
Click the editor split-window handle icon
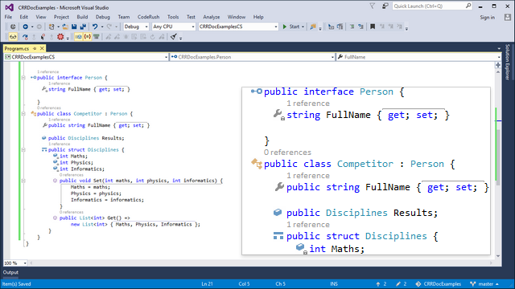[x=498, y=65]
